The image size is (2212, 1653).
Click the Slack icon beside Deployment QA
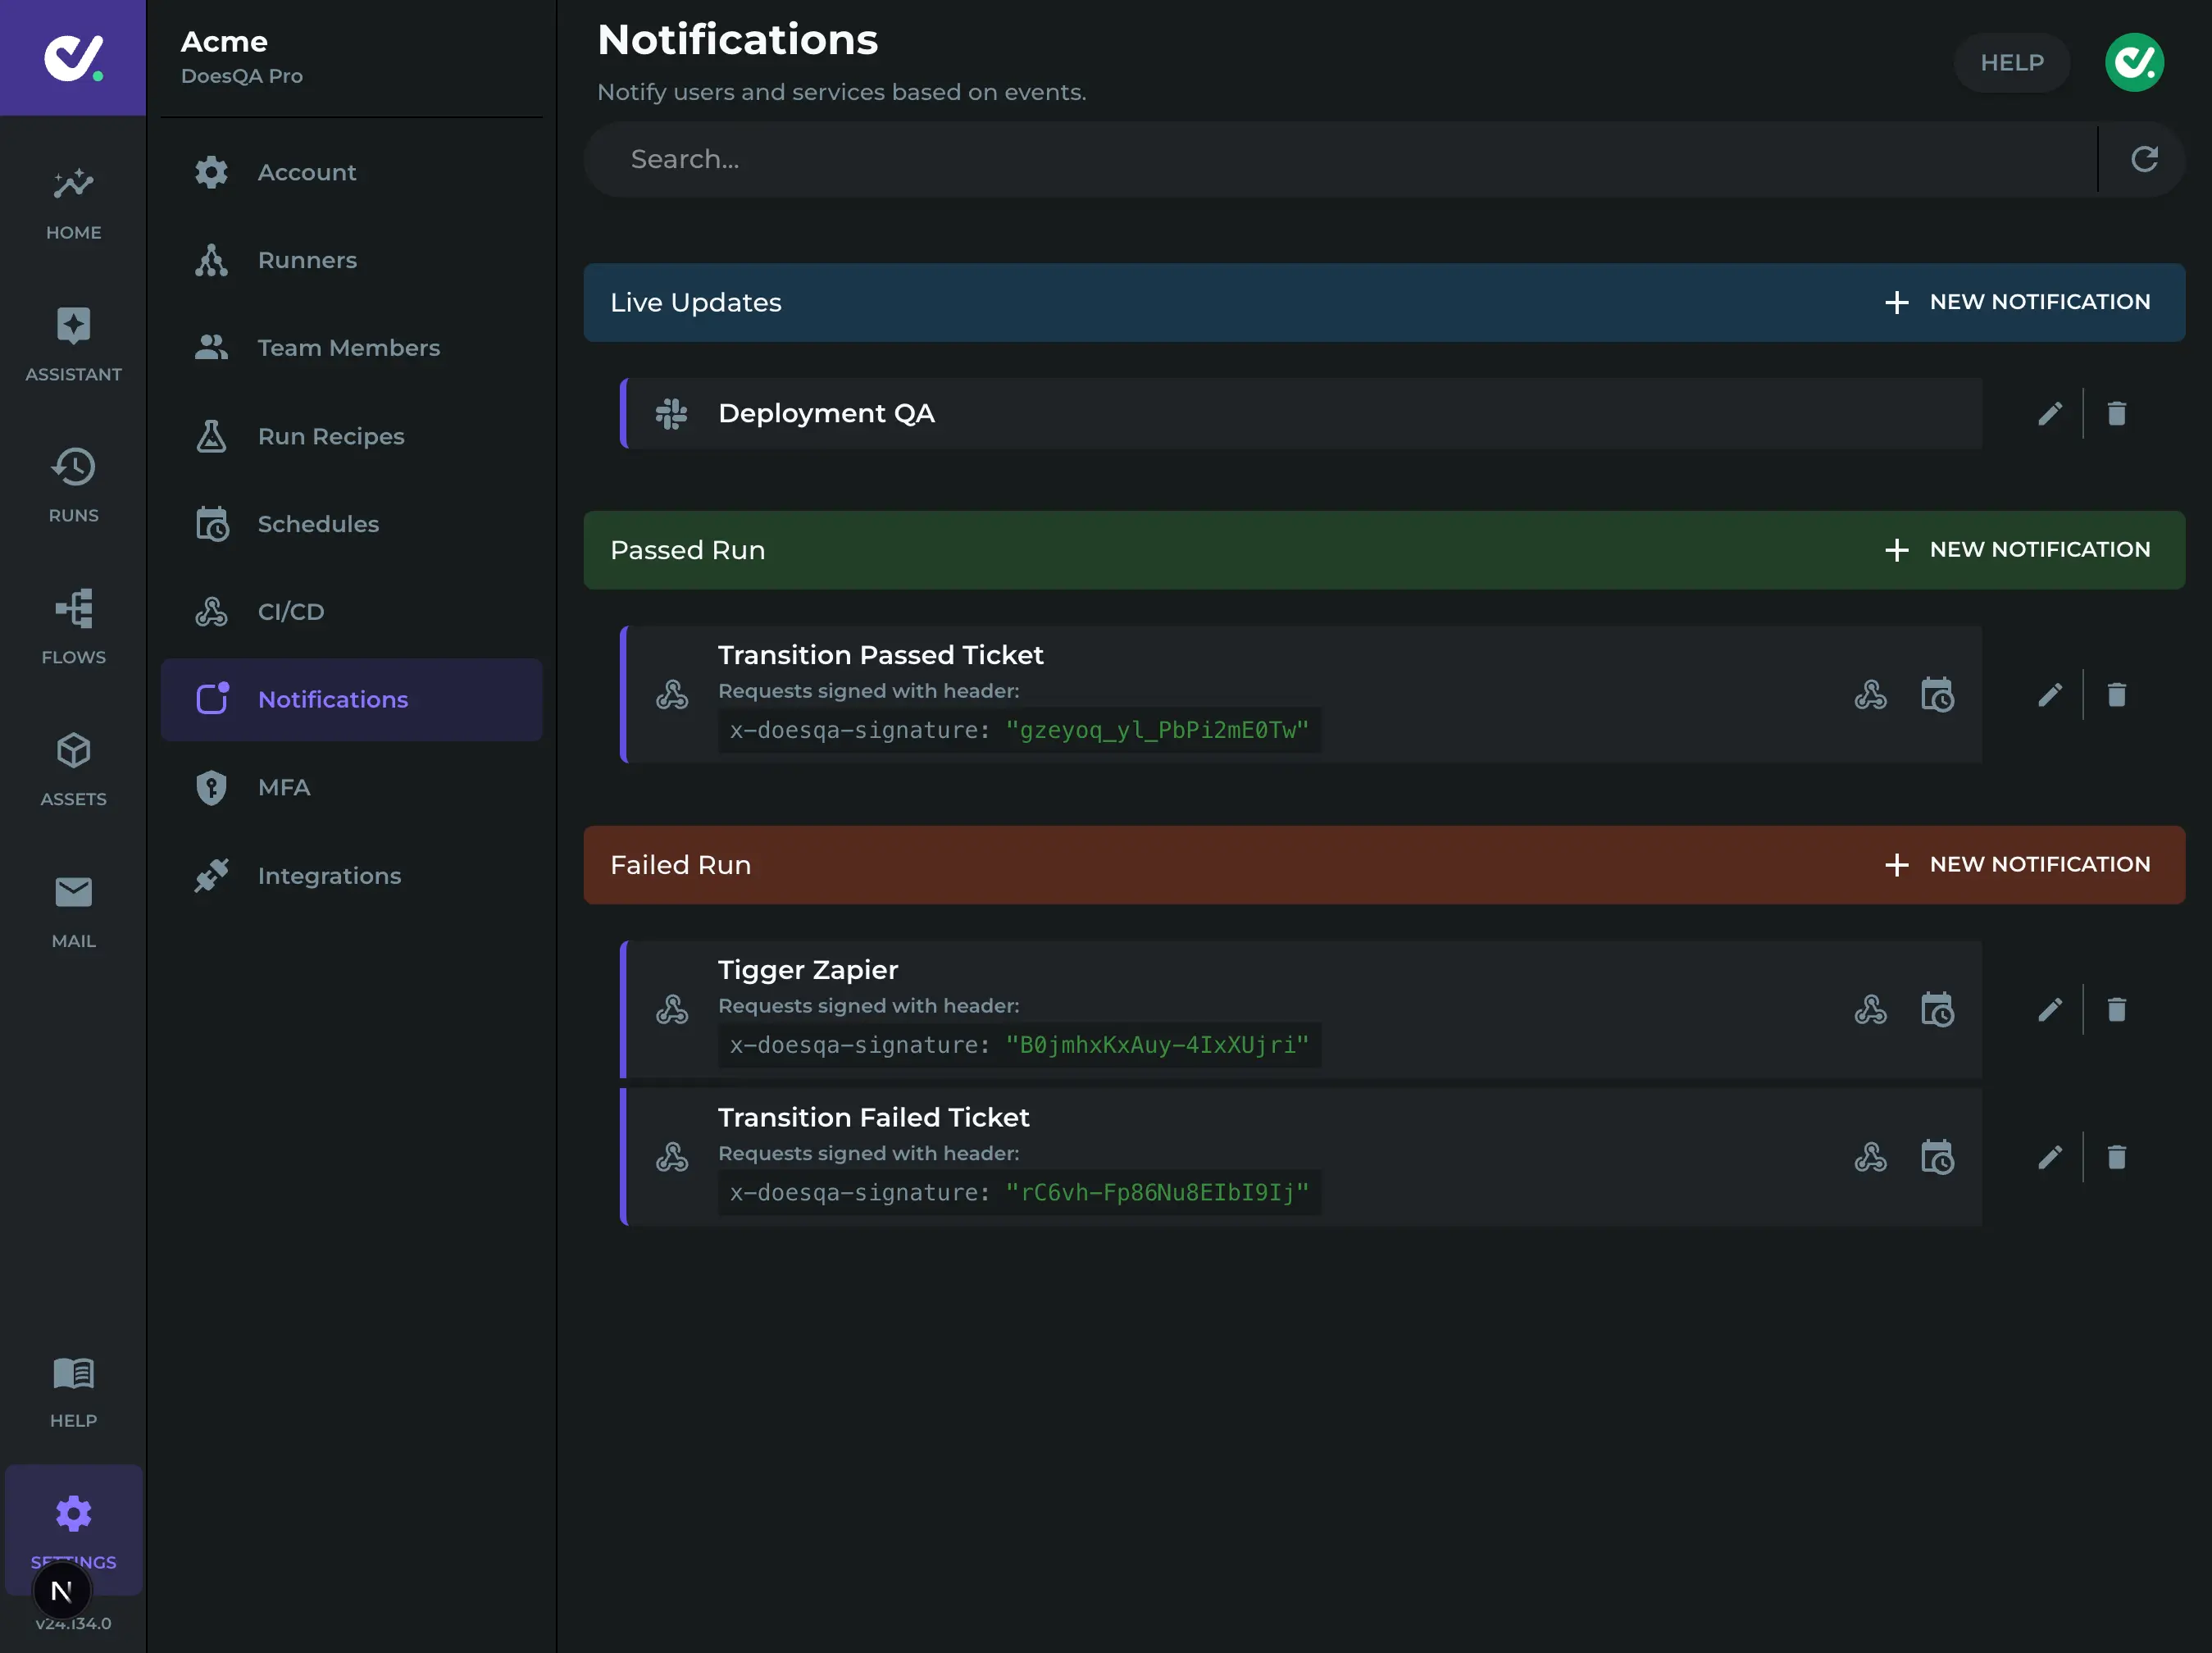(x=671, y=414)
